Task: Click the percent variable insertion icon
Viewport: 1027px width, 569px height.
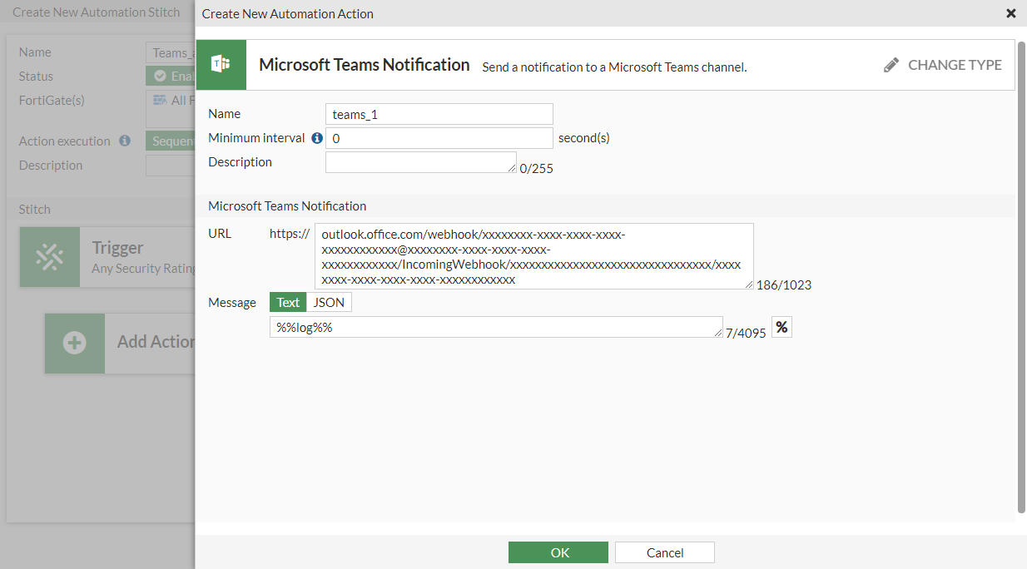Action: click(x=781, y=328)
